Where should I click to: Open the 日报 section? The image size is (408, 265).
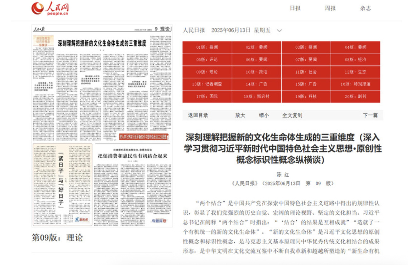[x=295, y=8]
